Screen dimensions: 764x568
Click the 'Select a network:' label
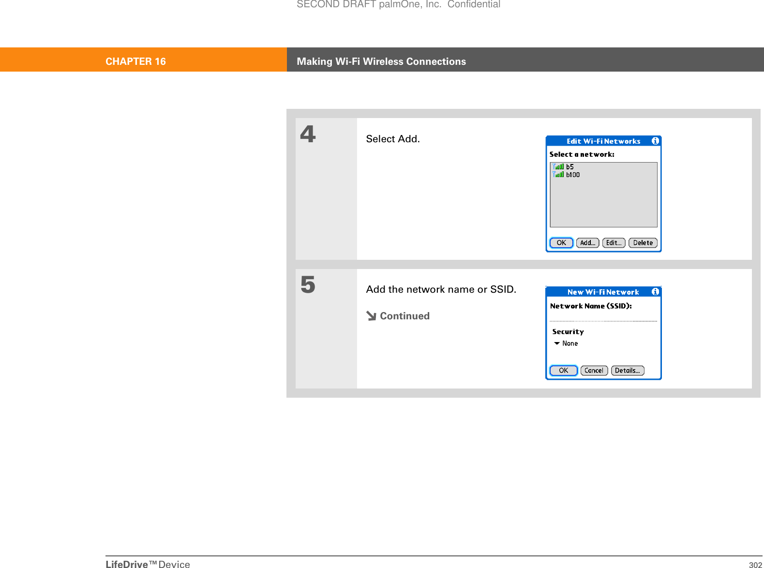(x=582, y=154)
